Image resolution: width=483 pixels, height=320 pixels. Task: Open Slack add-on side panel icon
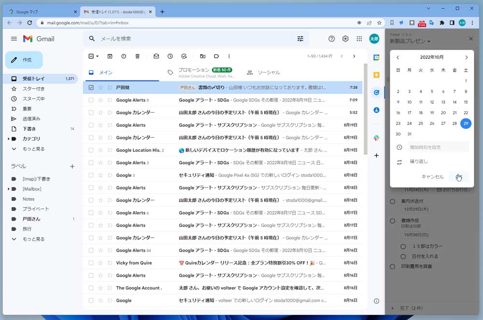click(x=376, y=138)
